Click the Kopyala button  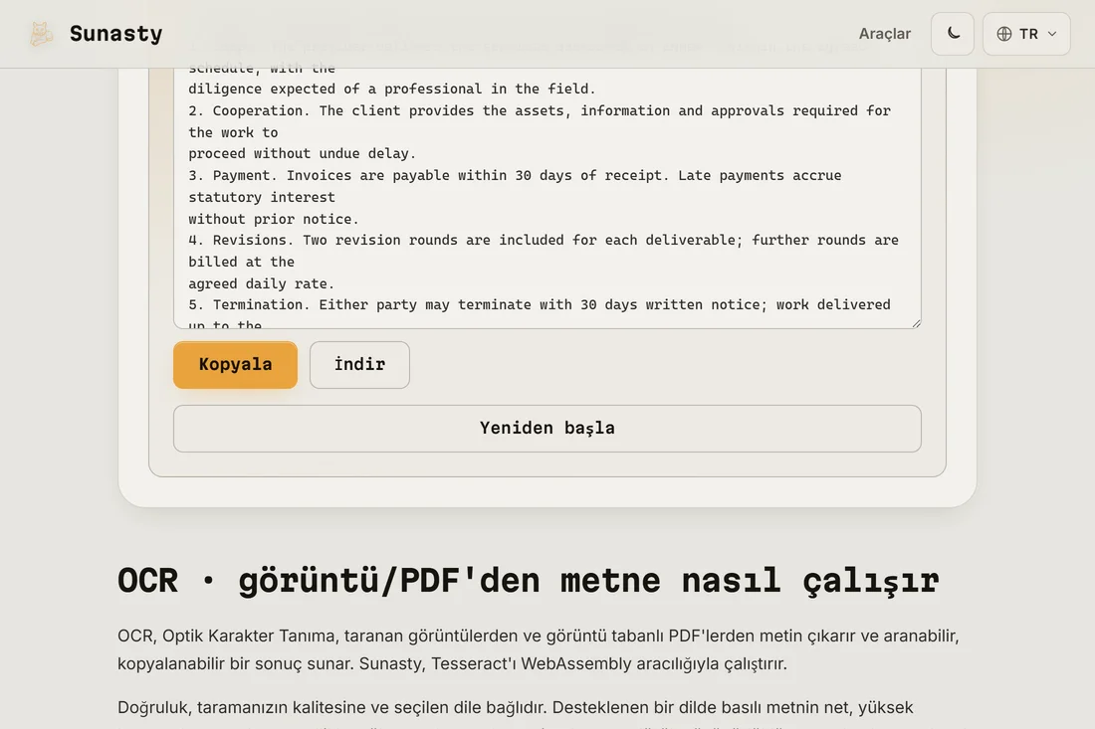[235, 364]
